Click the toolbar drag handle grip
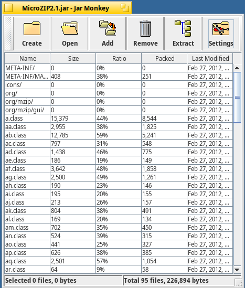245x288 pixels. pyautogui.click(x=8, y=34)
